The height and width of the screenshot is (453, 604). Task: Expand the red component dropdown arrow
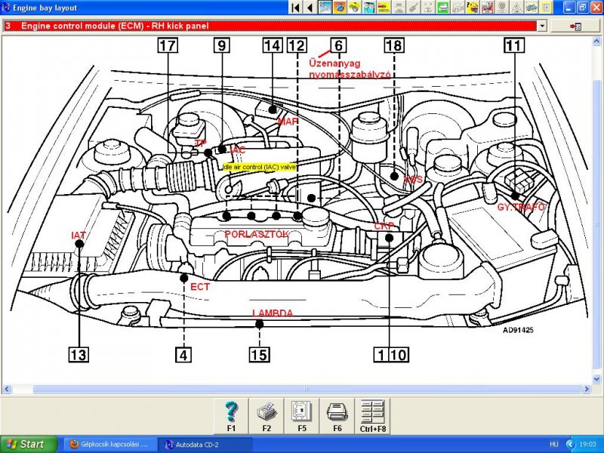[542, 26]
